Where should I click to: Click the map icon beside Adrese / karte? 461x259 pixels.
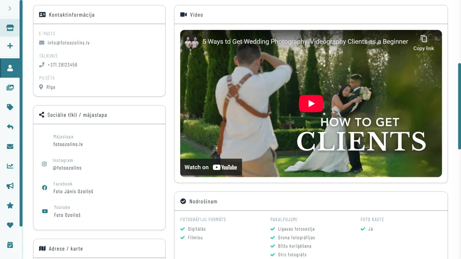42,249
